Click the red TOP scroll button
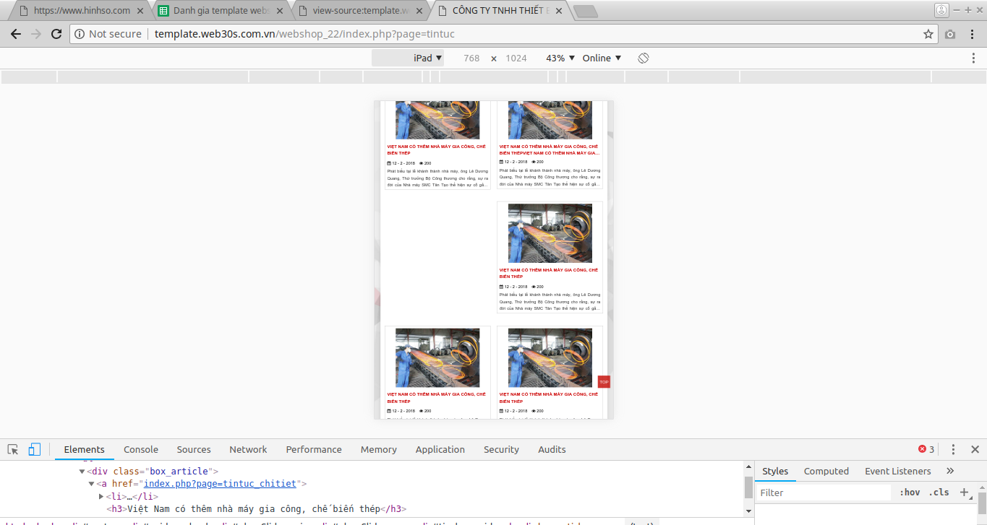Viewport: 987px width, 525px height. pyautogui.click(x=604, y=381)
